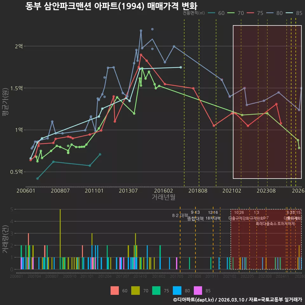Click the last point of the teal 60㎡ line

click(100, 154)
